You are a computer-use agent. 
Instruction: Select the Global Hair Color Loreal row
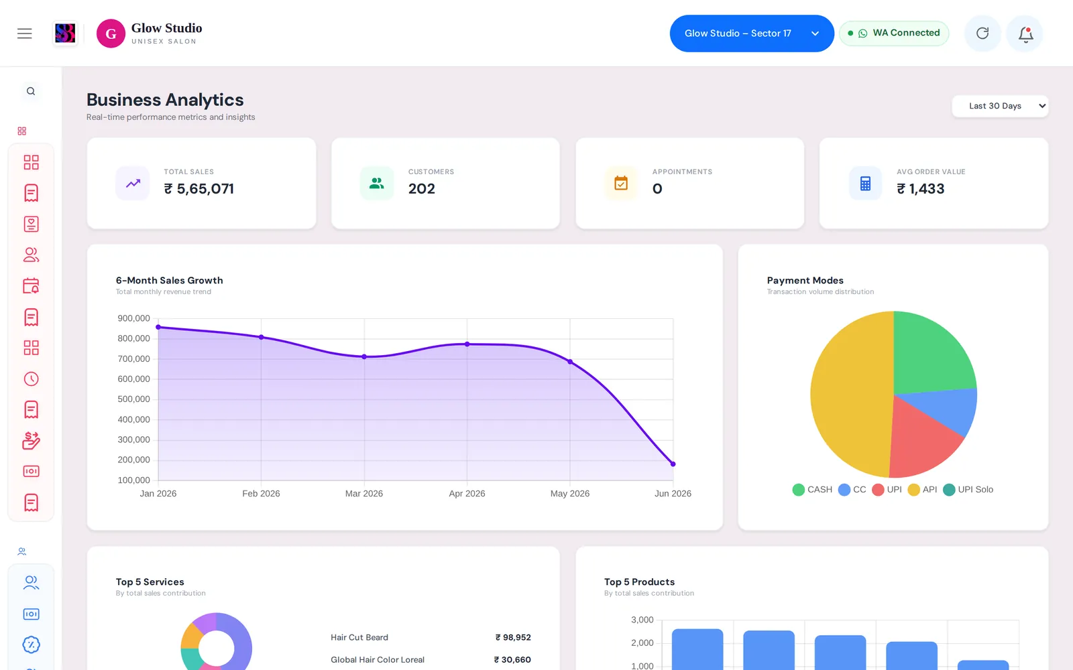(x=431, y=659)
